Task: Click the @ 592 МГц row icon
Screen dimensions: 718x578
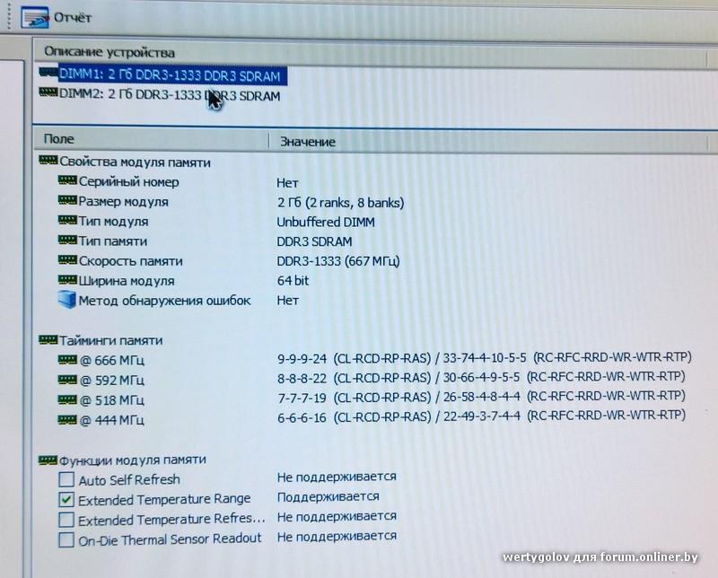Action: 68,380
